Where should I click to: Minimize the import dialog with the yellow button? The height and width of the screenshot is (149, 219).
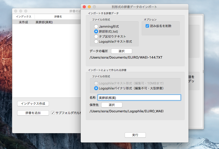(x=89, y=7)
